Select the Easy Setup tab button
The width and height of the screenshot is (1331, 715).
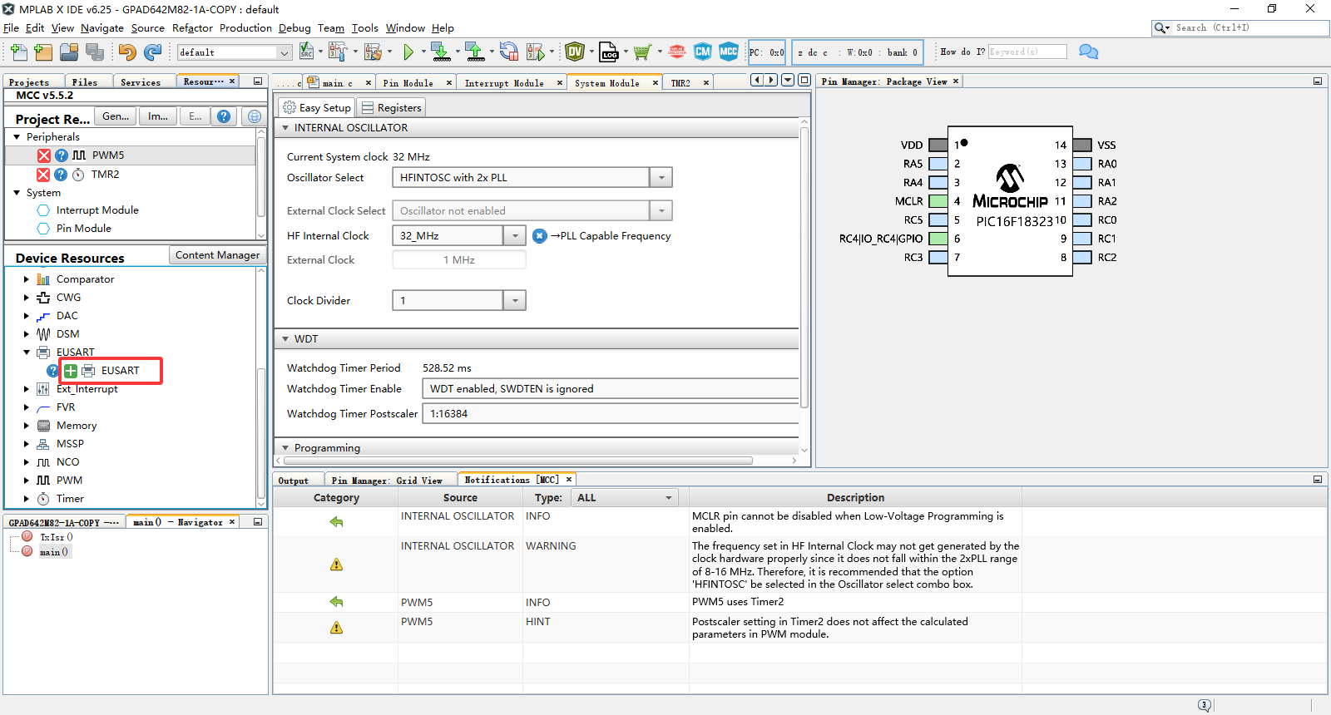316,108
